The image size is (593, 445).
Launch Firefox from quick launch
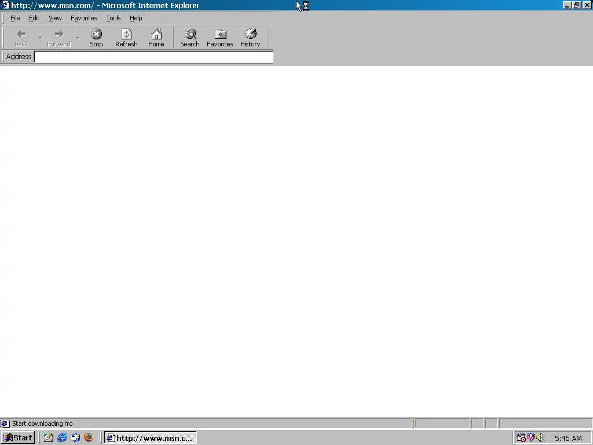[x=89, y=437]
